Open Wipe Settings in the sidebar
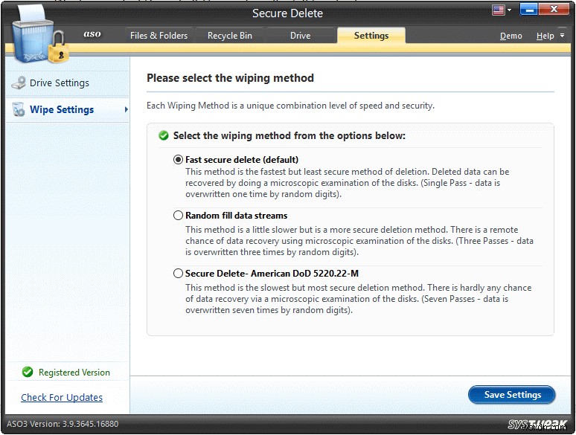This screenshot has width=576, height=435. click(68, 109)
